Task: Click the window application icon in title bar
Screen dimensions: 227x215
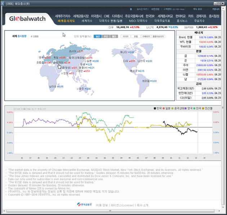Action: (3, 3)
